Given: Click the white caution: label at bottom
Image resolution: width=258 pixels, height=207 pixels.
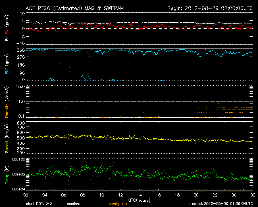Looking at the screenshot, I should (73, 204).
